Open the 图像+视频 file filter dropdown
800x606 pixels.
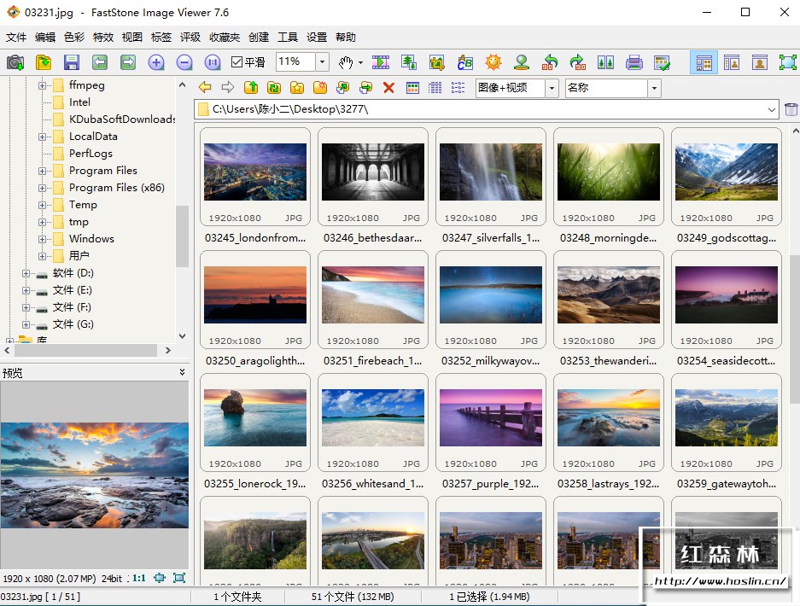551,88
